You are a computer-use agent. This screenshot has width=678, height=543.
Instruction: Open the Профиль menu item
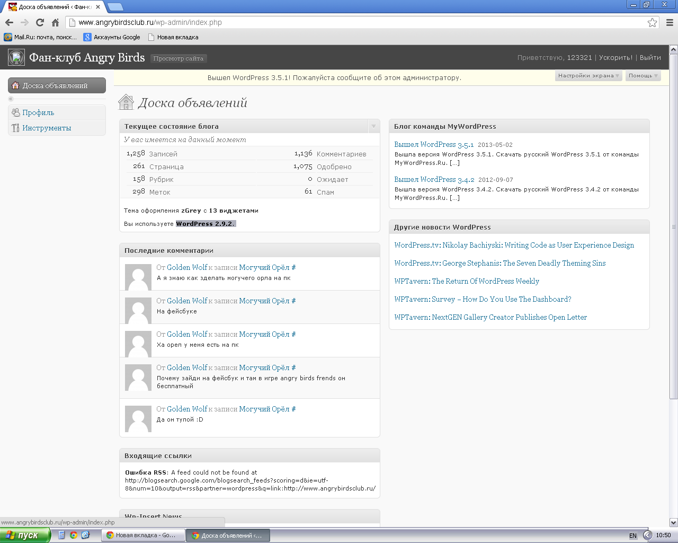click(x=38, y=112)
